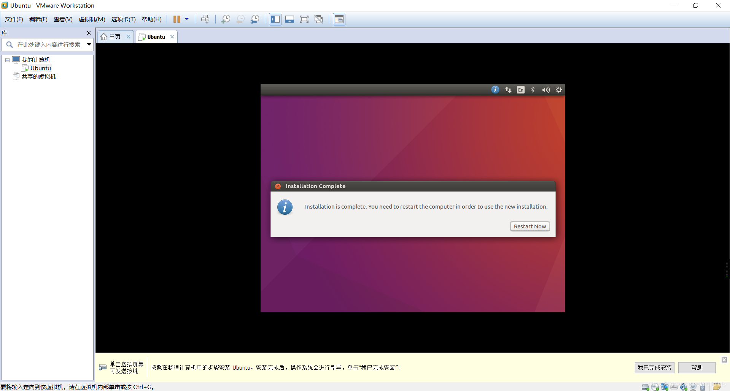Click the printer status icon
Screen dimensions: 730x391
point(674,387)
